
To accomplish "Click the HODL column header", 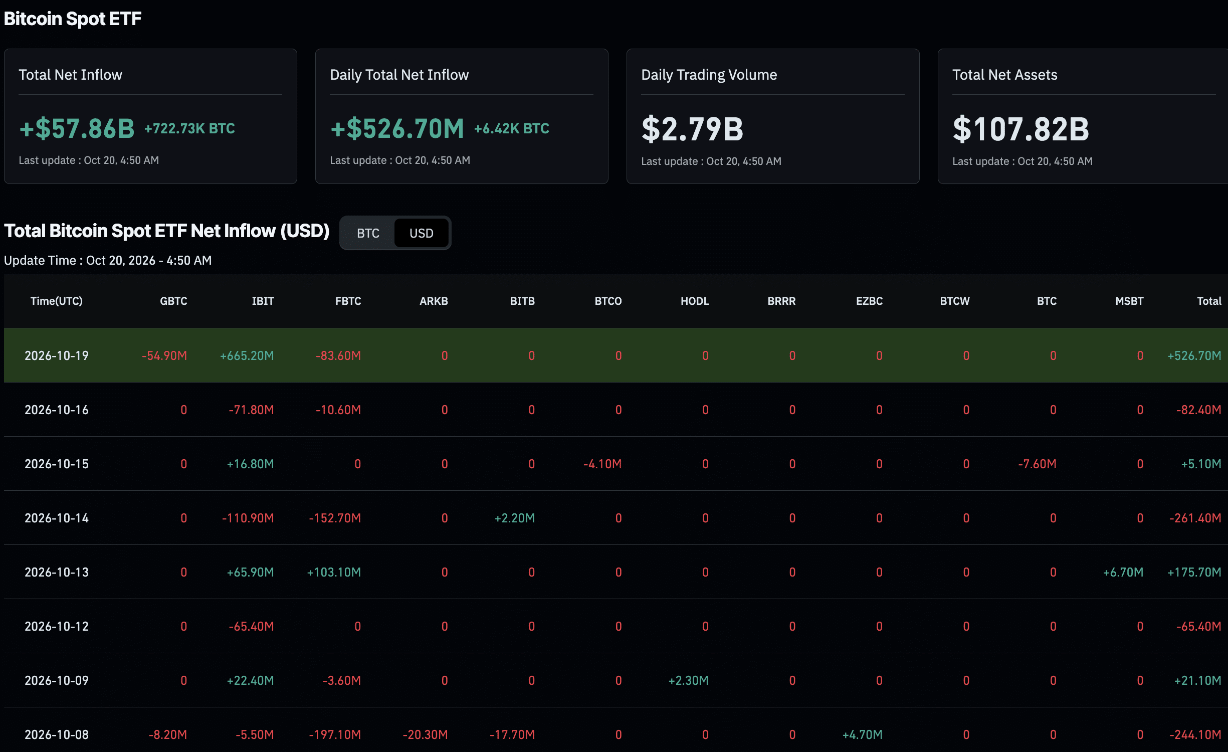I will tap(695, 301).
